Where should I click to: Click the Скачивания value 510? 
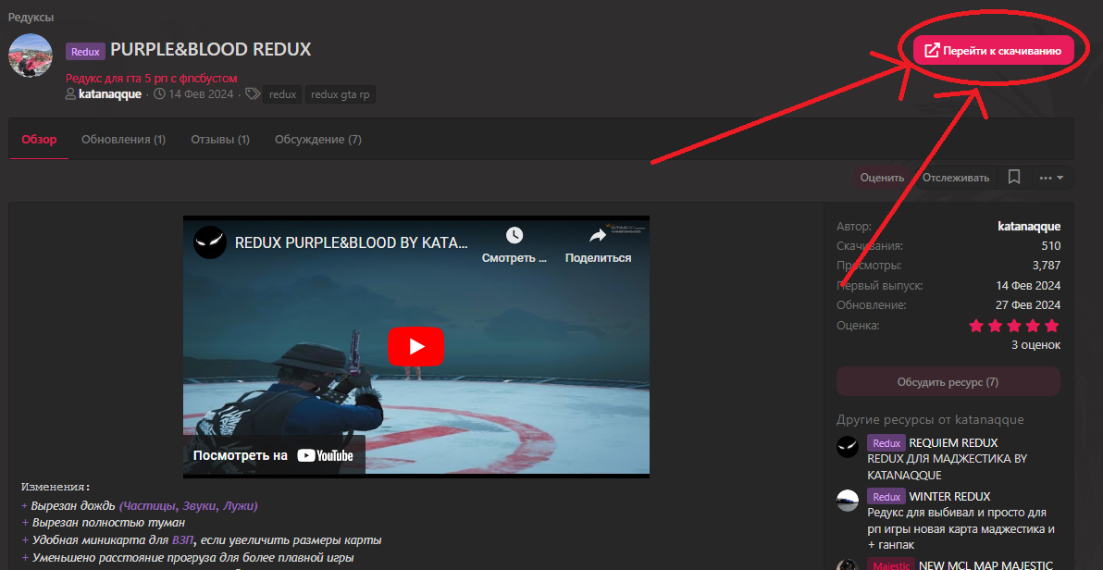tap(1051, 246)
